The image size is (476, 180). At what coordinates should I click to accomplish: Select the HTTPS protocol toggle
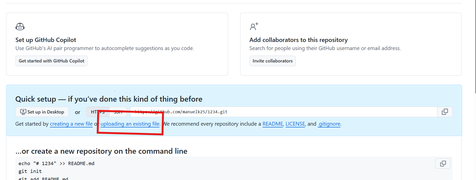coord(98,112)
